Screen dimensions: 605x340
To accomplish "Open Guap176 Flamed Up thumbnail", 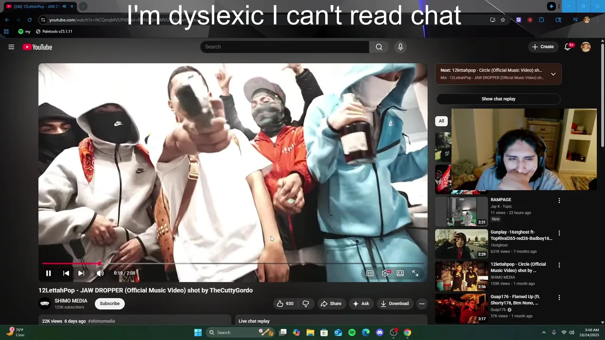I will 461,308.
